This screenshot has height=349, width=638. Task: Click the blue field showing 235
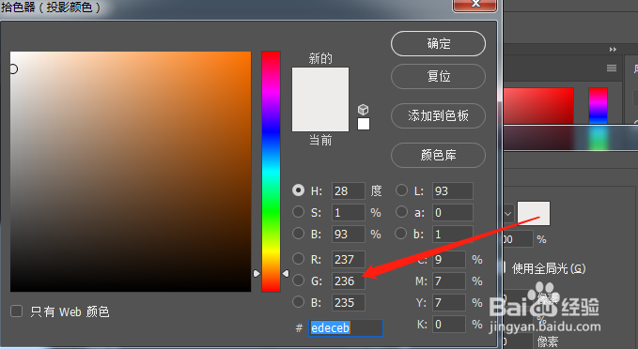pyautogui.click(x=349, y=302)
